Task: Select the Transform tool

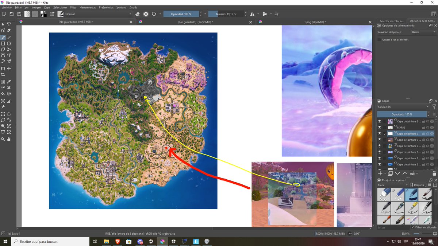Action: [3, 69]
